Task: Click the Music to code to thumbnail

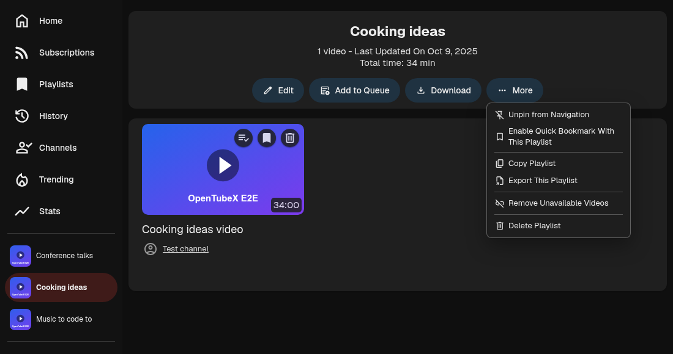Action: coord(20,319)
